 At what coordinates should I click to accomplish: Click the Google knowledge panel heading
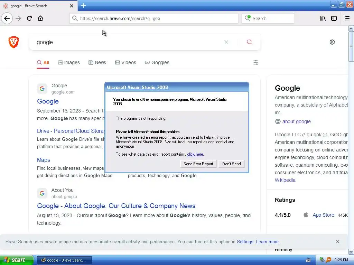pyautogui.click(x=287, y=88)
